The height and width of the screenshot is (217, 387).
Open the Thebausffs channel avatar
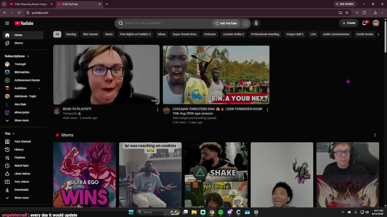click(57, 111)
